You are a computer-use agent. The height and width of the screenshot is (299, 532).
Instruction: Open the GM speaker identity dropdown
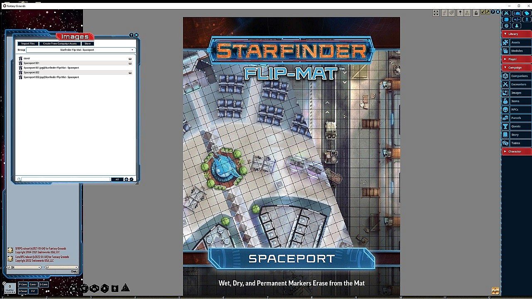tap(24, 267)
